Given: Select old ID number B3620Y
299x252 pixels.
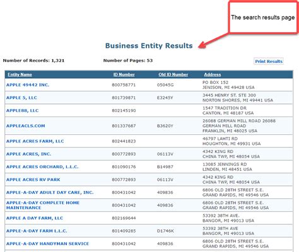Looking at the screenshot, I should [x=165, y=126].
